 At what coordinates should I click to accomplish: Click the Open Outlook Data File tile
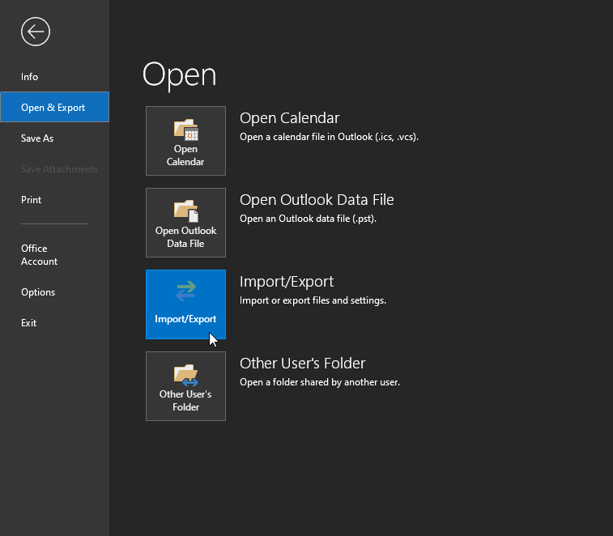pos(185,223)
